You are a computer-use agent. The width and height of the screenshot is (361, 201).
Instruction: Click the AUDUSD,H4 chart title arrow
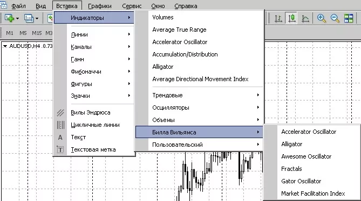5,46
